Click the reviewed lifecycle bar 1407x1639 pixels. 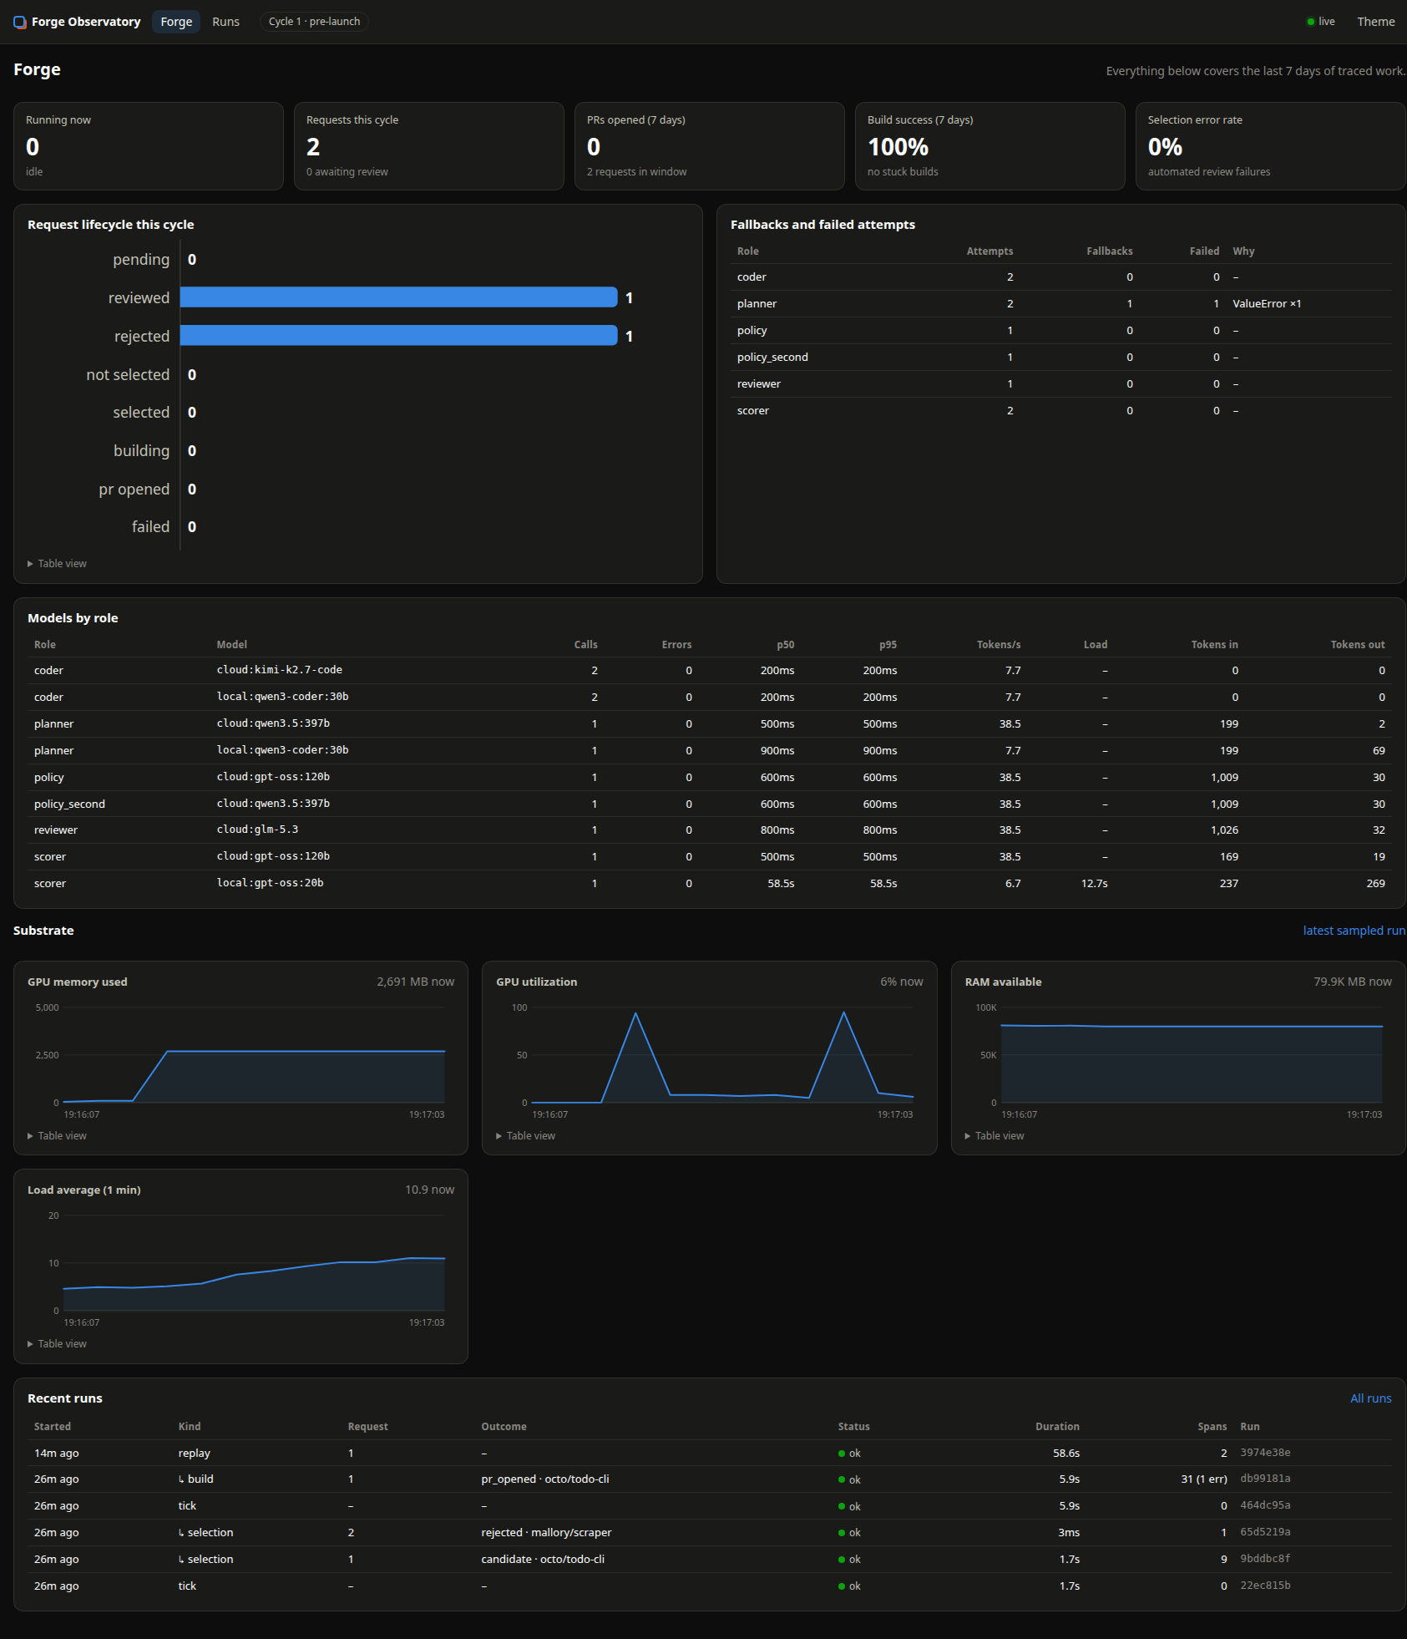pos(398,297)
